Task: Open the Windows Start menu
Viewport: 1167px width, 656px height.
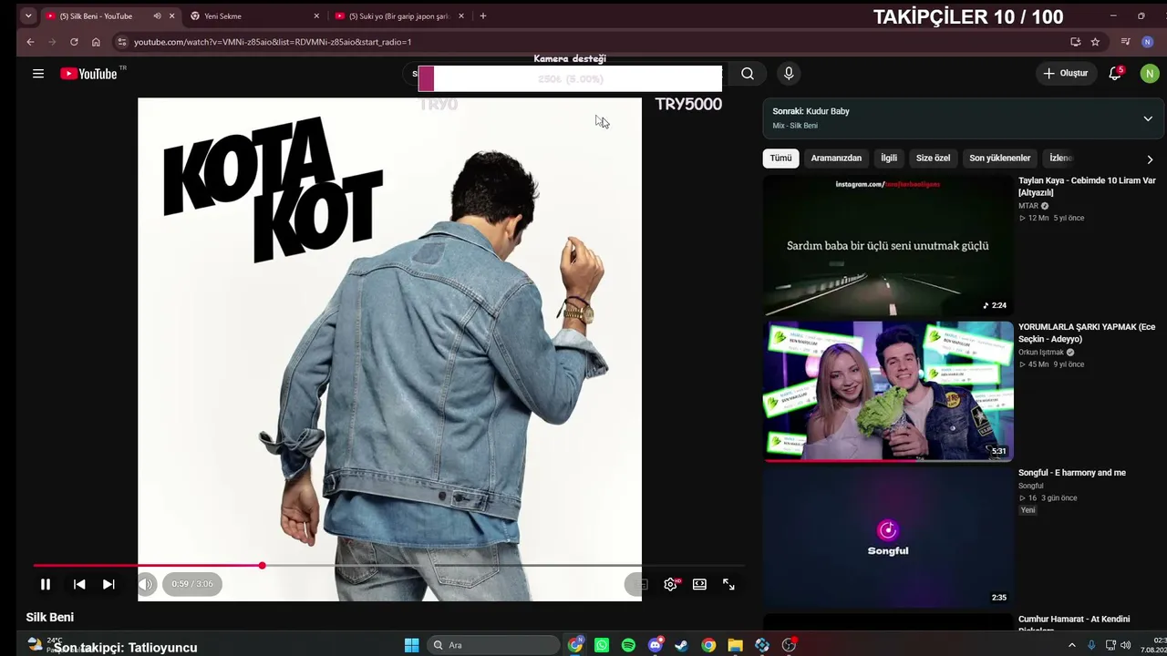Action: tap(411, 645)
